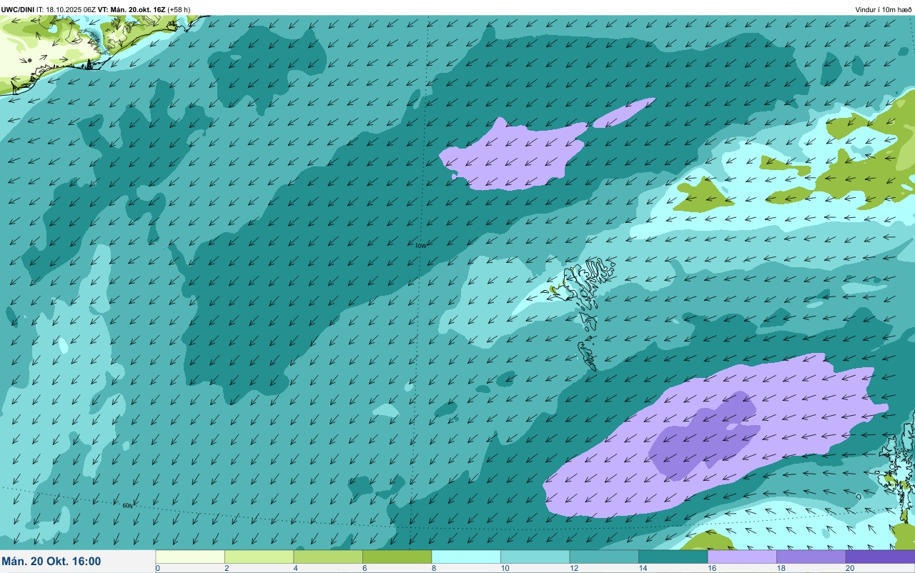
Task: Click the legend value "0"
Action: tap(157, 568)
